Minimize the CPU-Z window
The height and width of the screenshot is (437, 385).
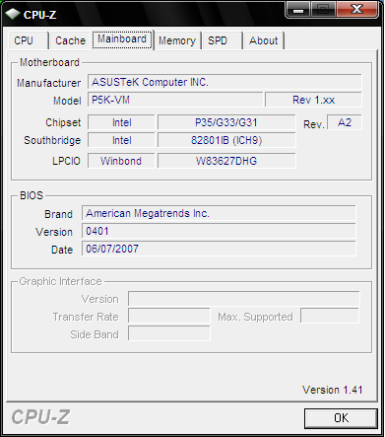point(298,10)
